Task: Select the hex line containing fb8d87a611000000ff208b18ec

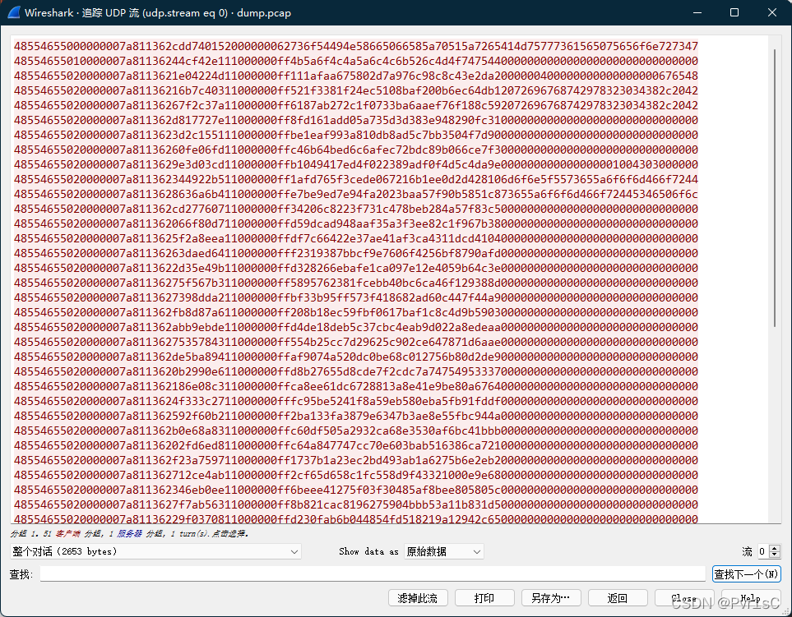Action: [355, 312]
